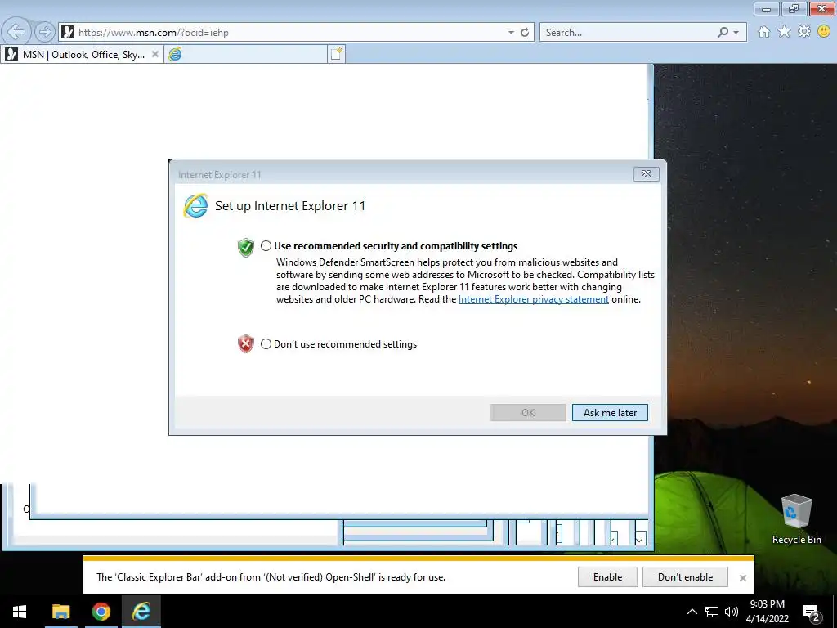Screen dimensions: 837x628
Task: Select the MSN | Outlook, Office tab
Action: click(x=83, y=54)
